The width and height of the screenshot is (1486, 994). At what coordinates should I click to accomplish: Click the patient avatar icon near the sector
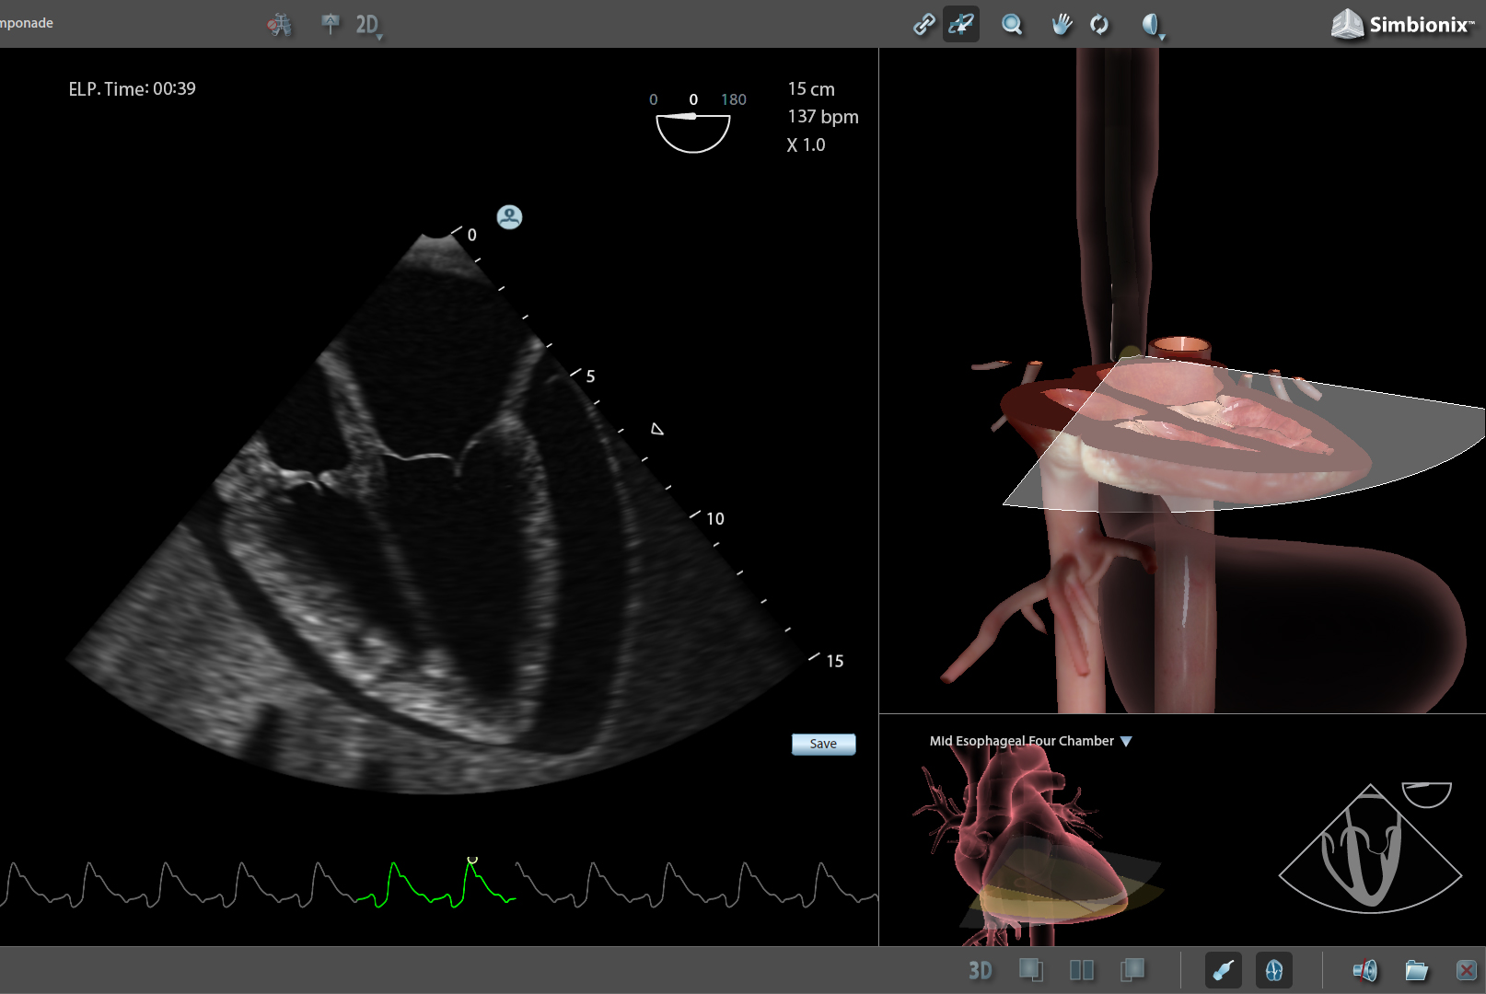pyautogui.click(x=507, y=217)
